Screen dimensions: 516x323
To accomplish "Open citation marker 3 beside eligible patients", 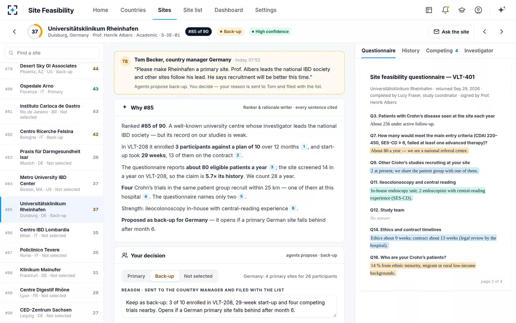I will (x=272, y=167).
